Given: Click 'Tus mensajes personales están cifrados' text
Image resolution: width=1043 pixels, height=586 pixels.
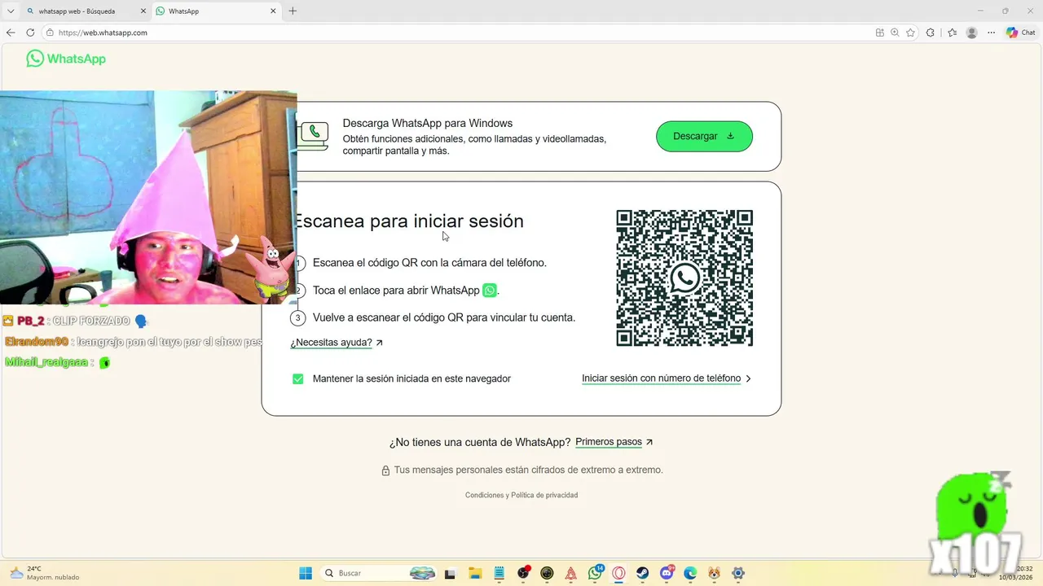Looking at the screenshot, I should pos(528,470).
